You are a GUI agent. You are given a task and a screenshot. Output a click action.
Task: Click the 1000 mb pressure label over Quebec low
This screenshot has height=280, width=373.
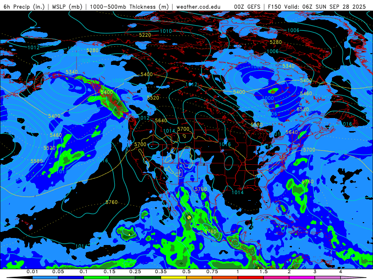pos(268,98)
